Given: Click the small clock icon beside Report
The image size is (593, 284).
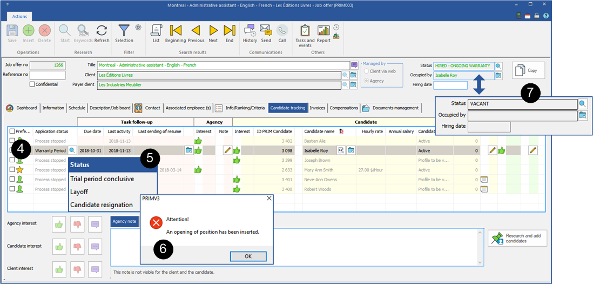Looking at the screenshot, I should point(336,27).
